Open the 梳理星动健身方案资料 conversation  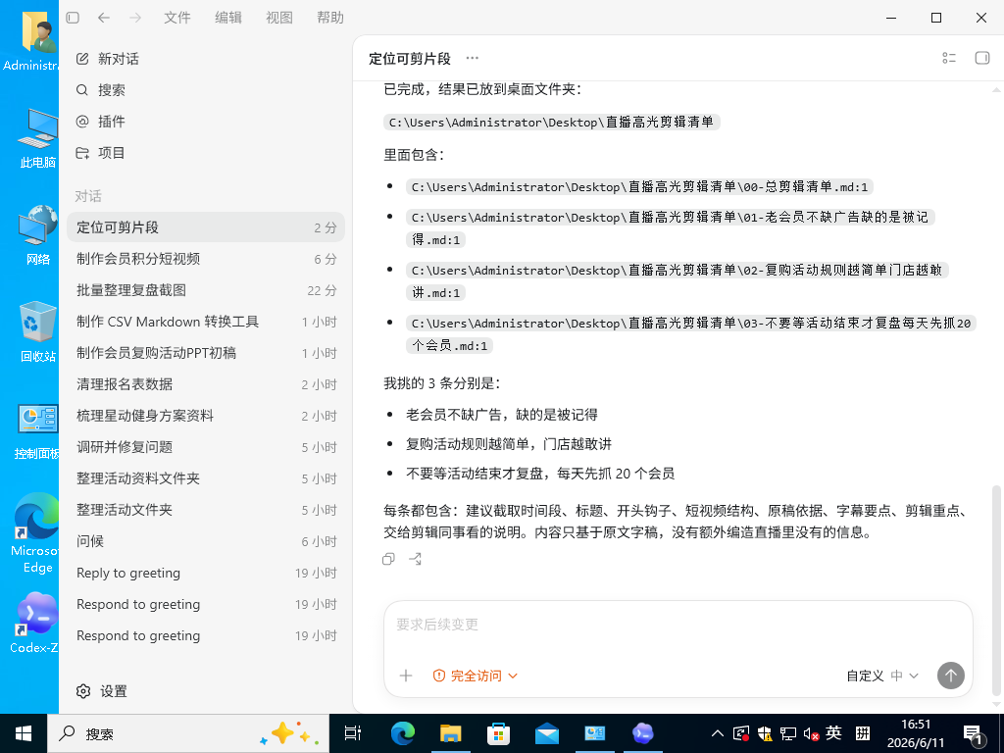tap(206, 416)
